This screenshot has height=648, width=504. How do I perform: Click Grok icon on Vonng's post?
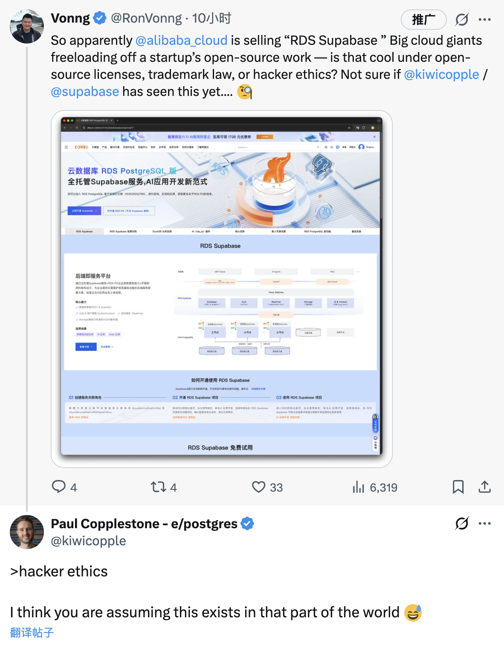point(462,19)
